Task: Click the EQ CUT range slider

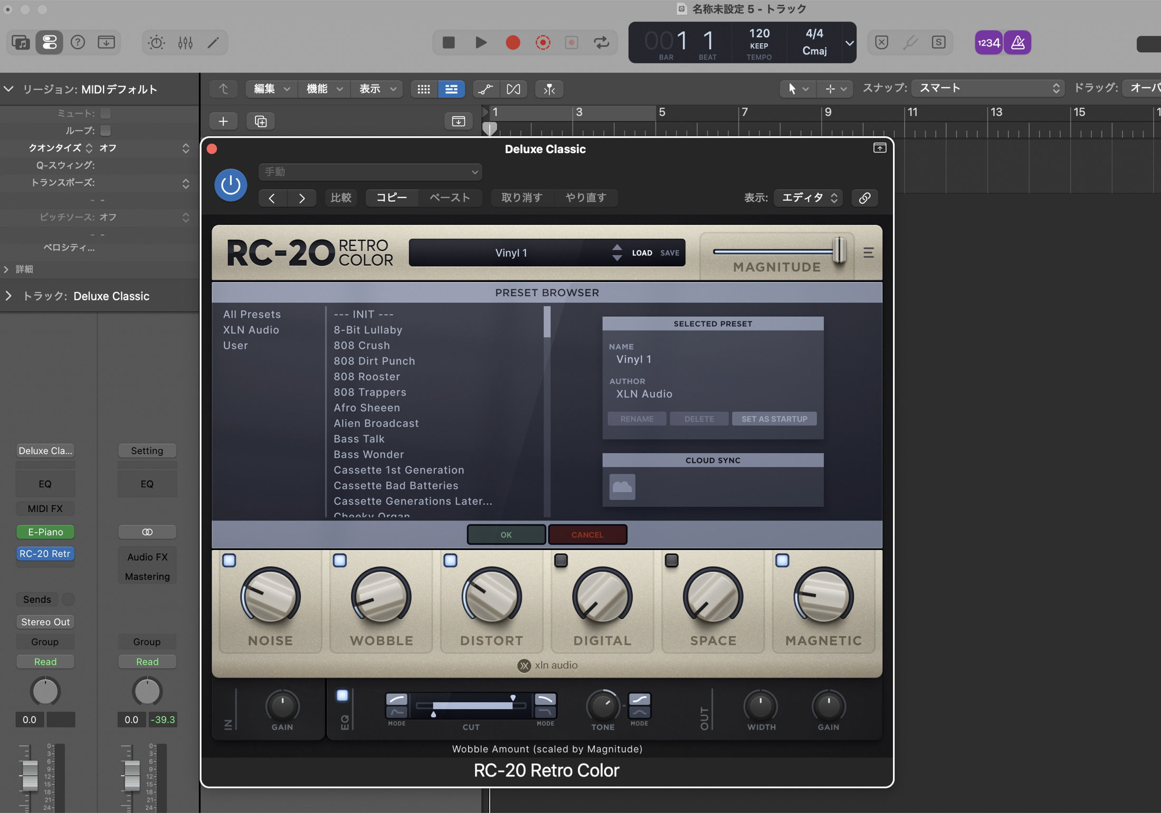Action: pos(471,706)
